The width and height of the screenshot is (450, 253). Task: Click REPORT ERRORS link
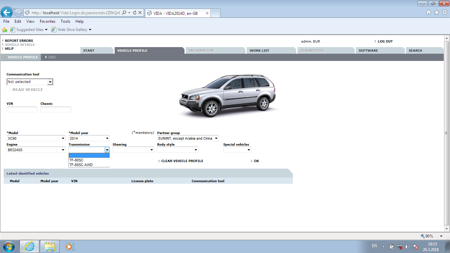19,41
